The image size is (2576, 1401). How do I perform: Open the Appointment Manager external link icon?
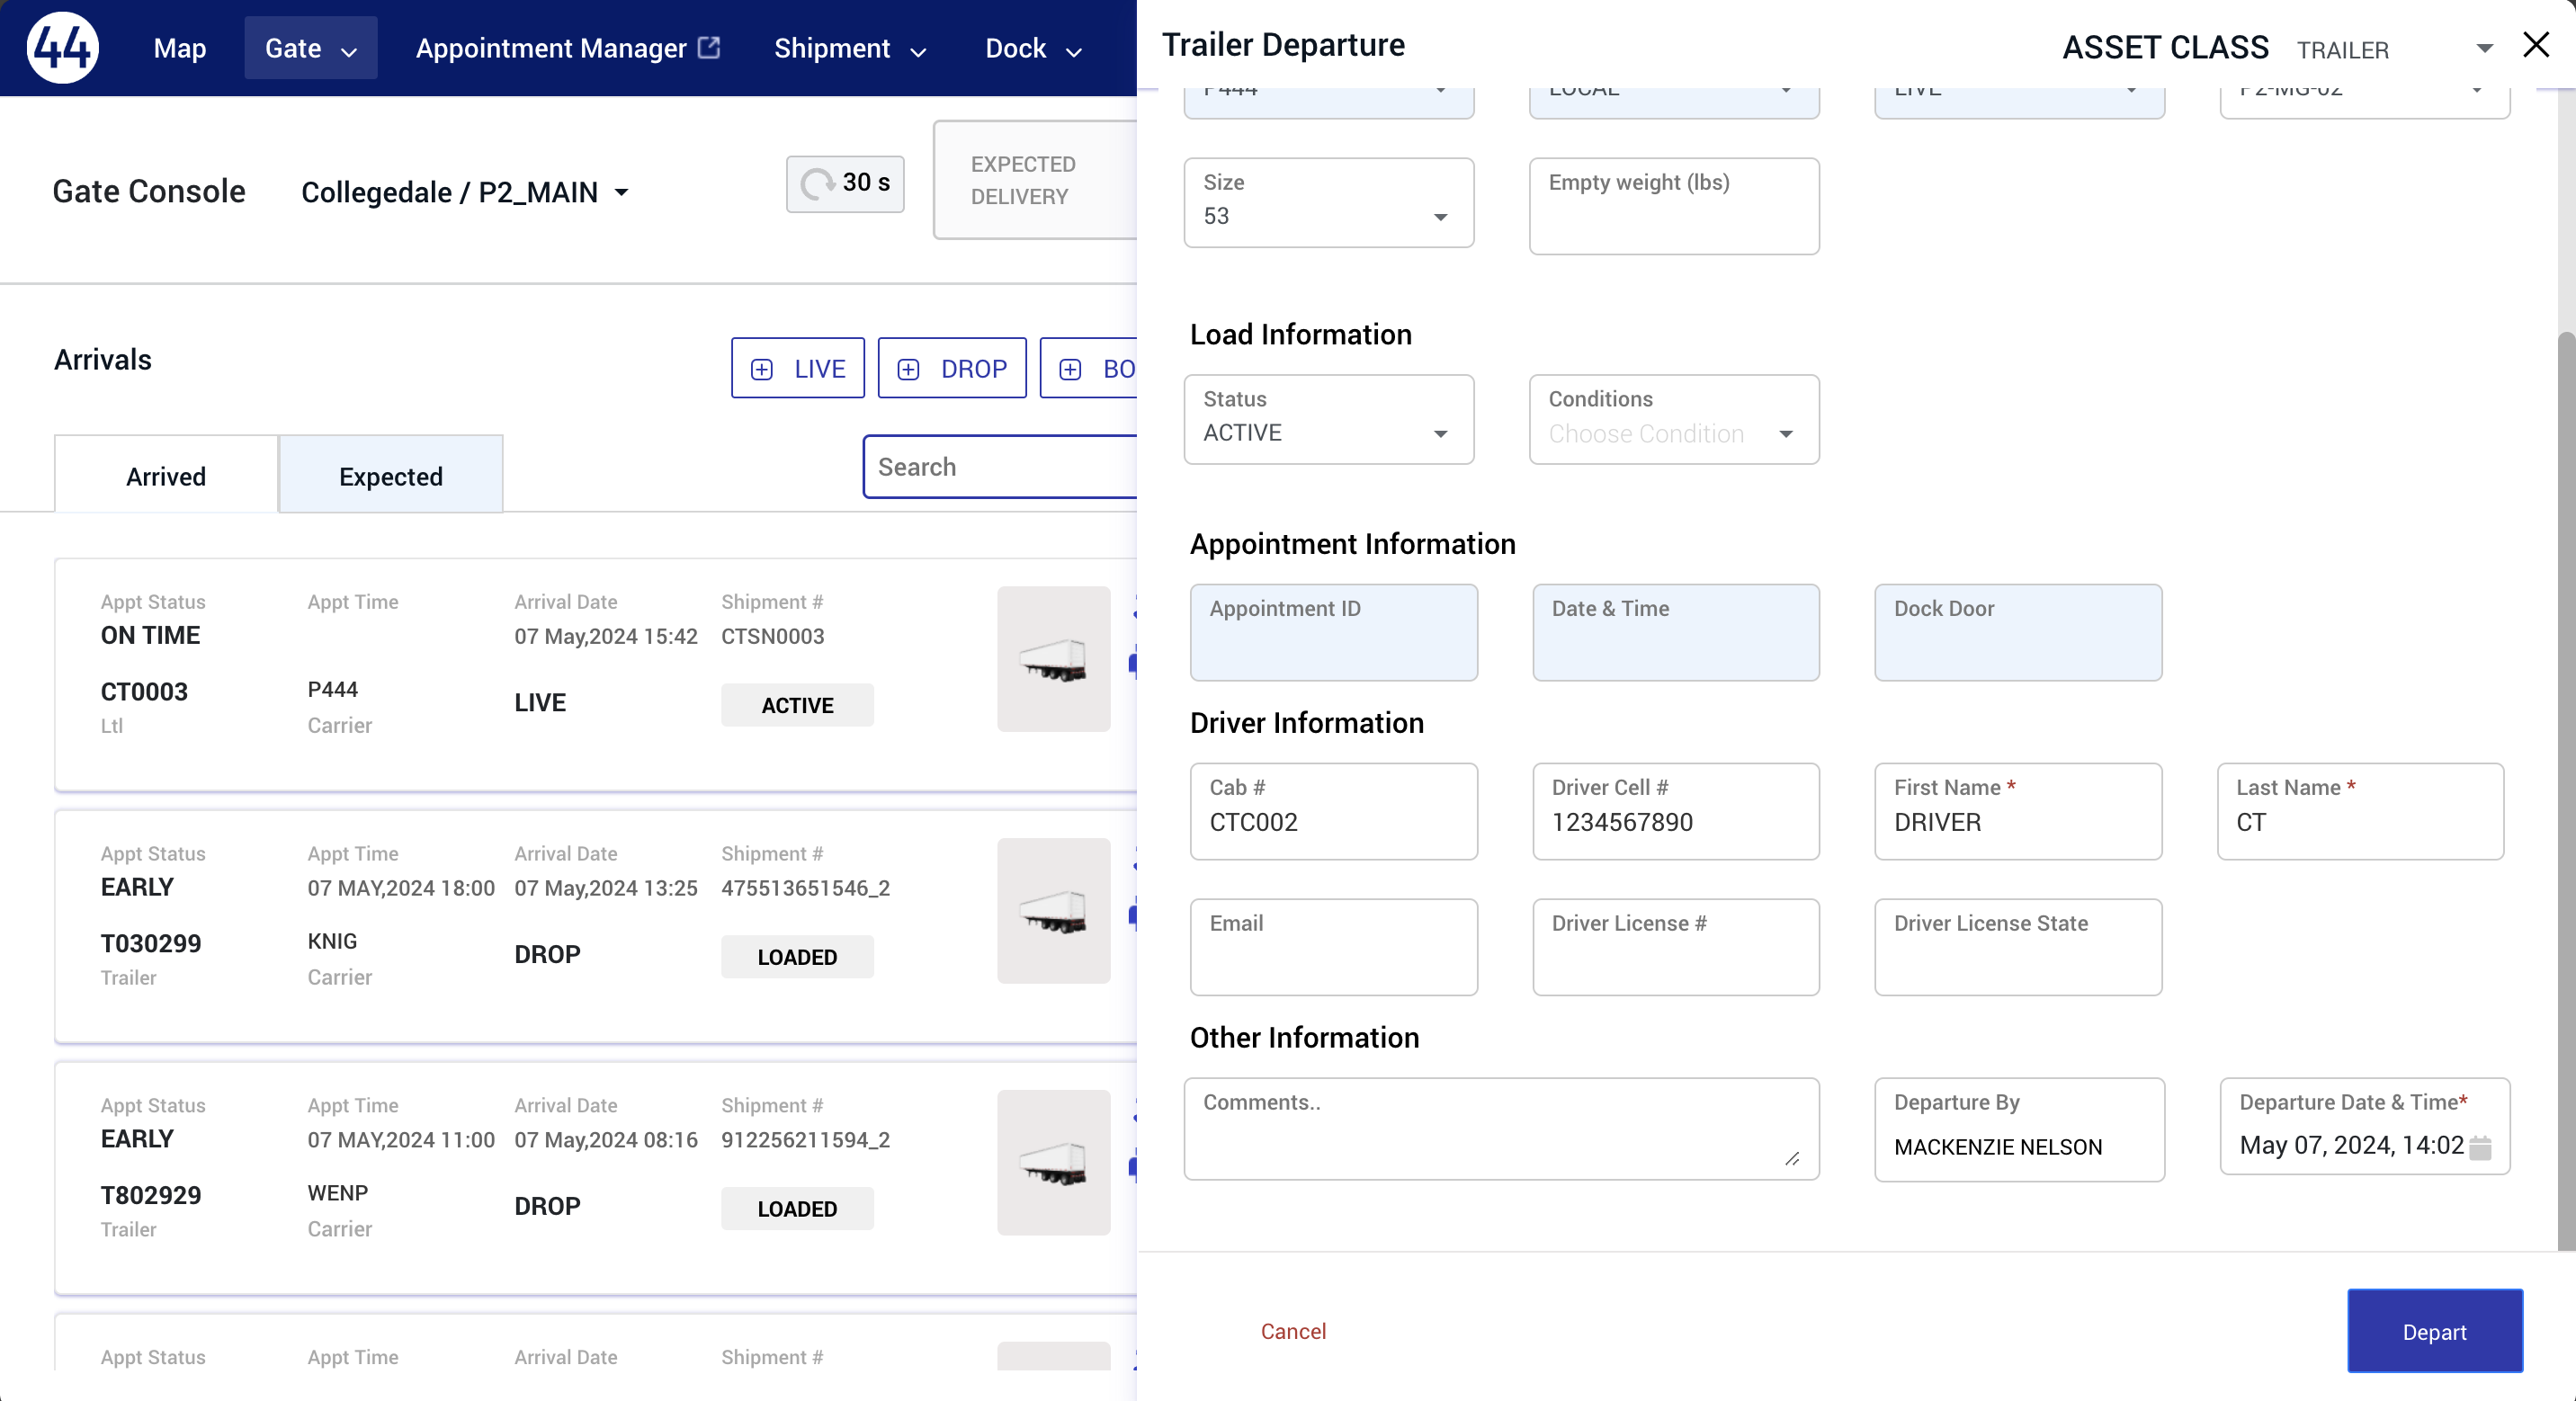(709, 47)
